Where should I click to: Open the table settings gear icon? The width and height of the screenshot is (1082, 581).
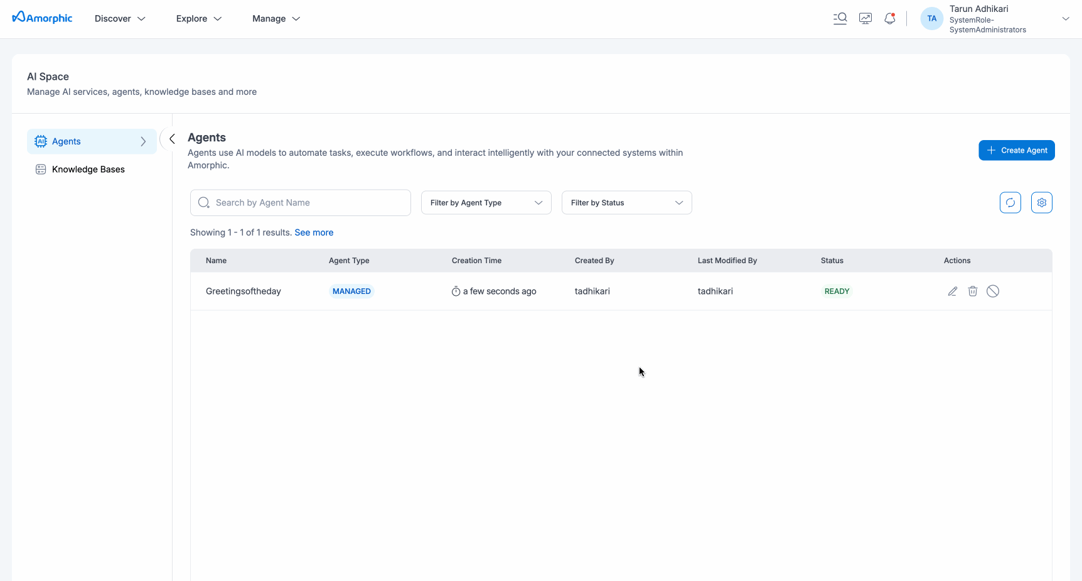coord(1041,203)
